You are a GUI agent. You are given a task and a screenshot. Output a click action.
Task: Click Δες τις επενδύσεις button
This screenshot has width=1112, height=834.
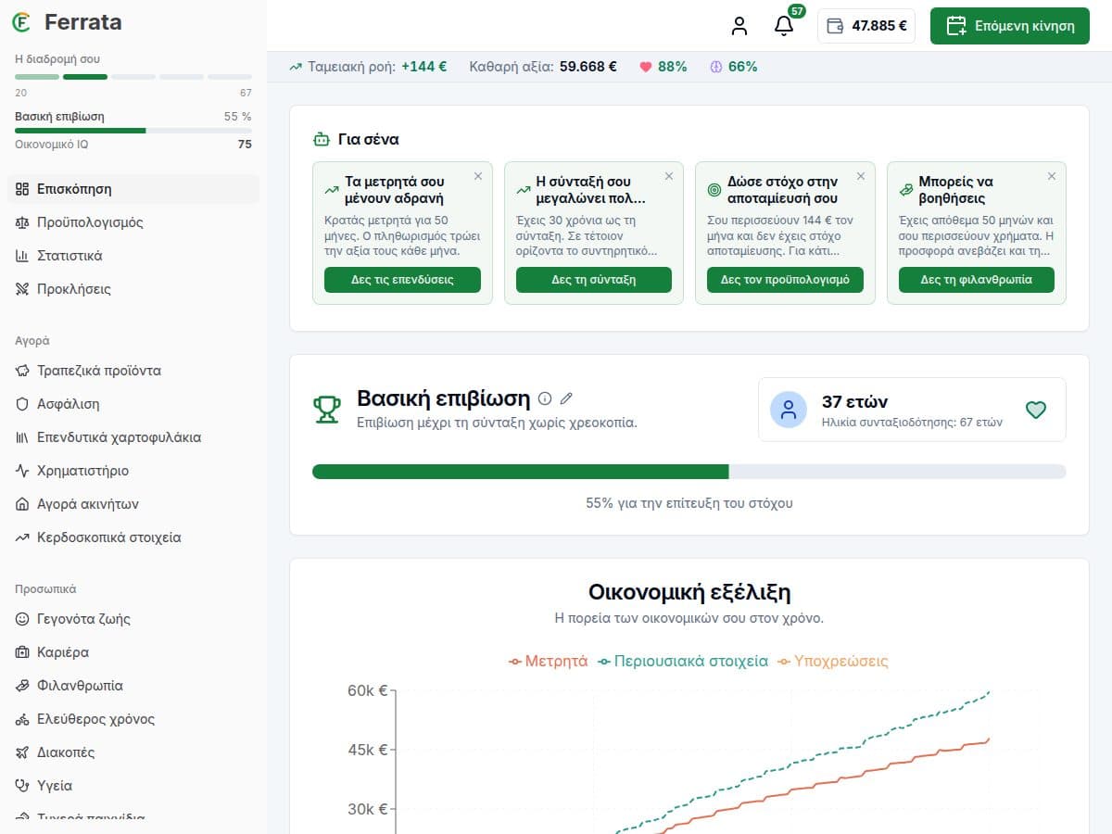click(402, 280)
